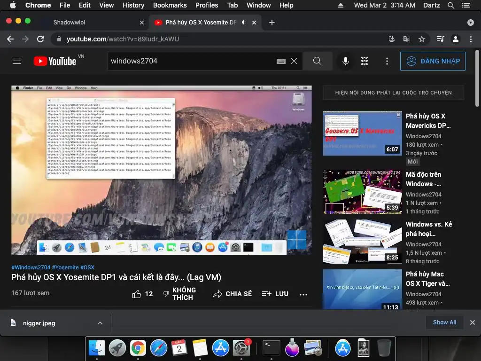Open the Bookmarks menu
This screenshot has width=481, height=361.
(x=170, y=5)
